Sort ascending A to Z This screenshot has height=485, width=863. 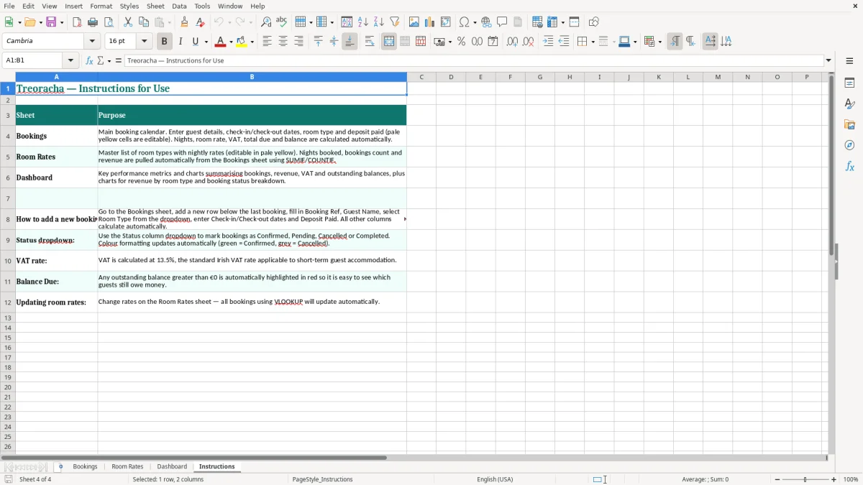[x=363, y=22]
